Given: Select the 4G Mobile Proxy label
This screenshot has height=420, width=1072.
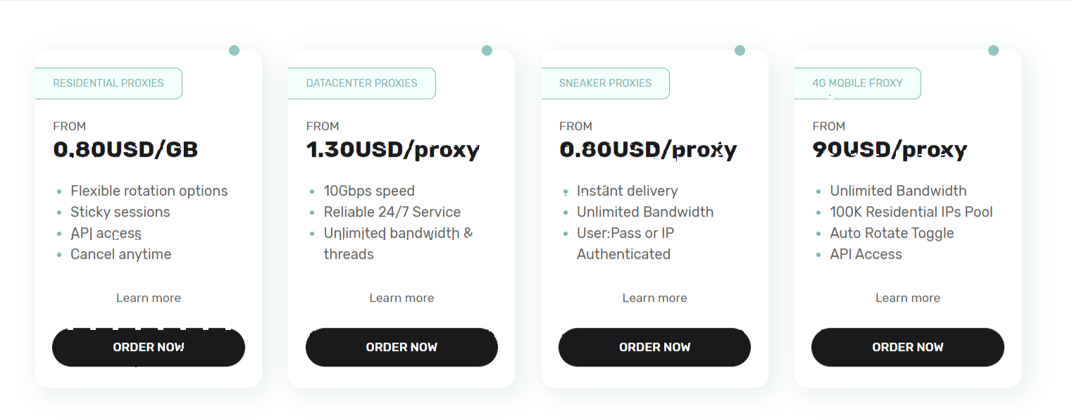Looking at the screenshot, I should pyautogui.click(x=857, y=83).
